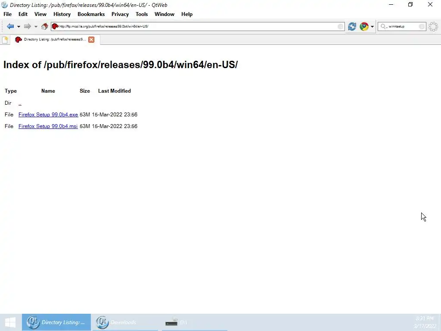Viewport: 441px width, 331px height.
Task: Close the Directory Listing tab
Action: point(91,40)
